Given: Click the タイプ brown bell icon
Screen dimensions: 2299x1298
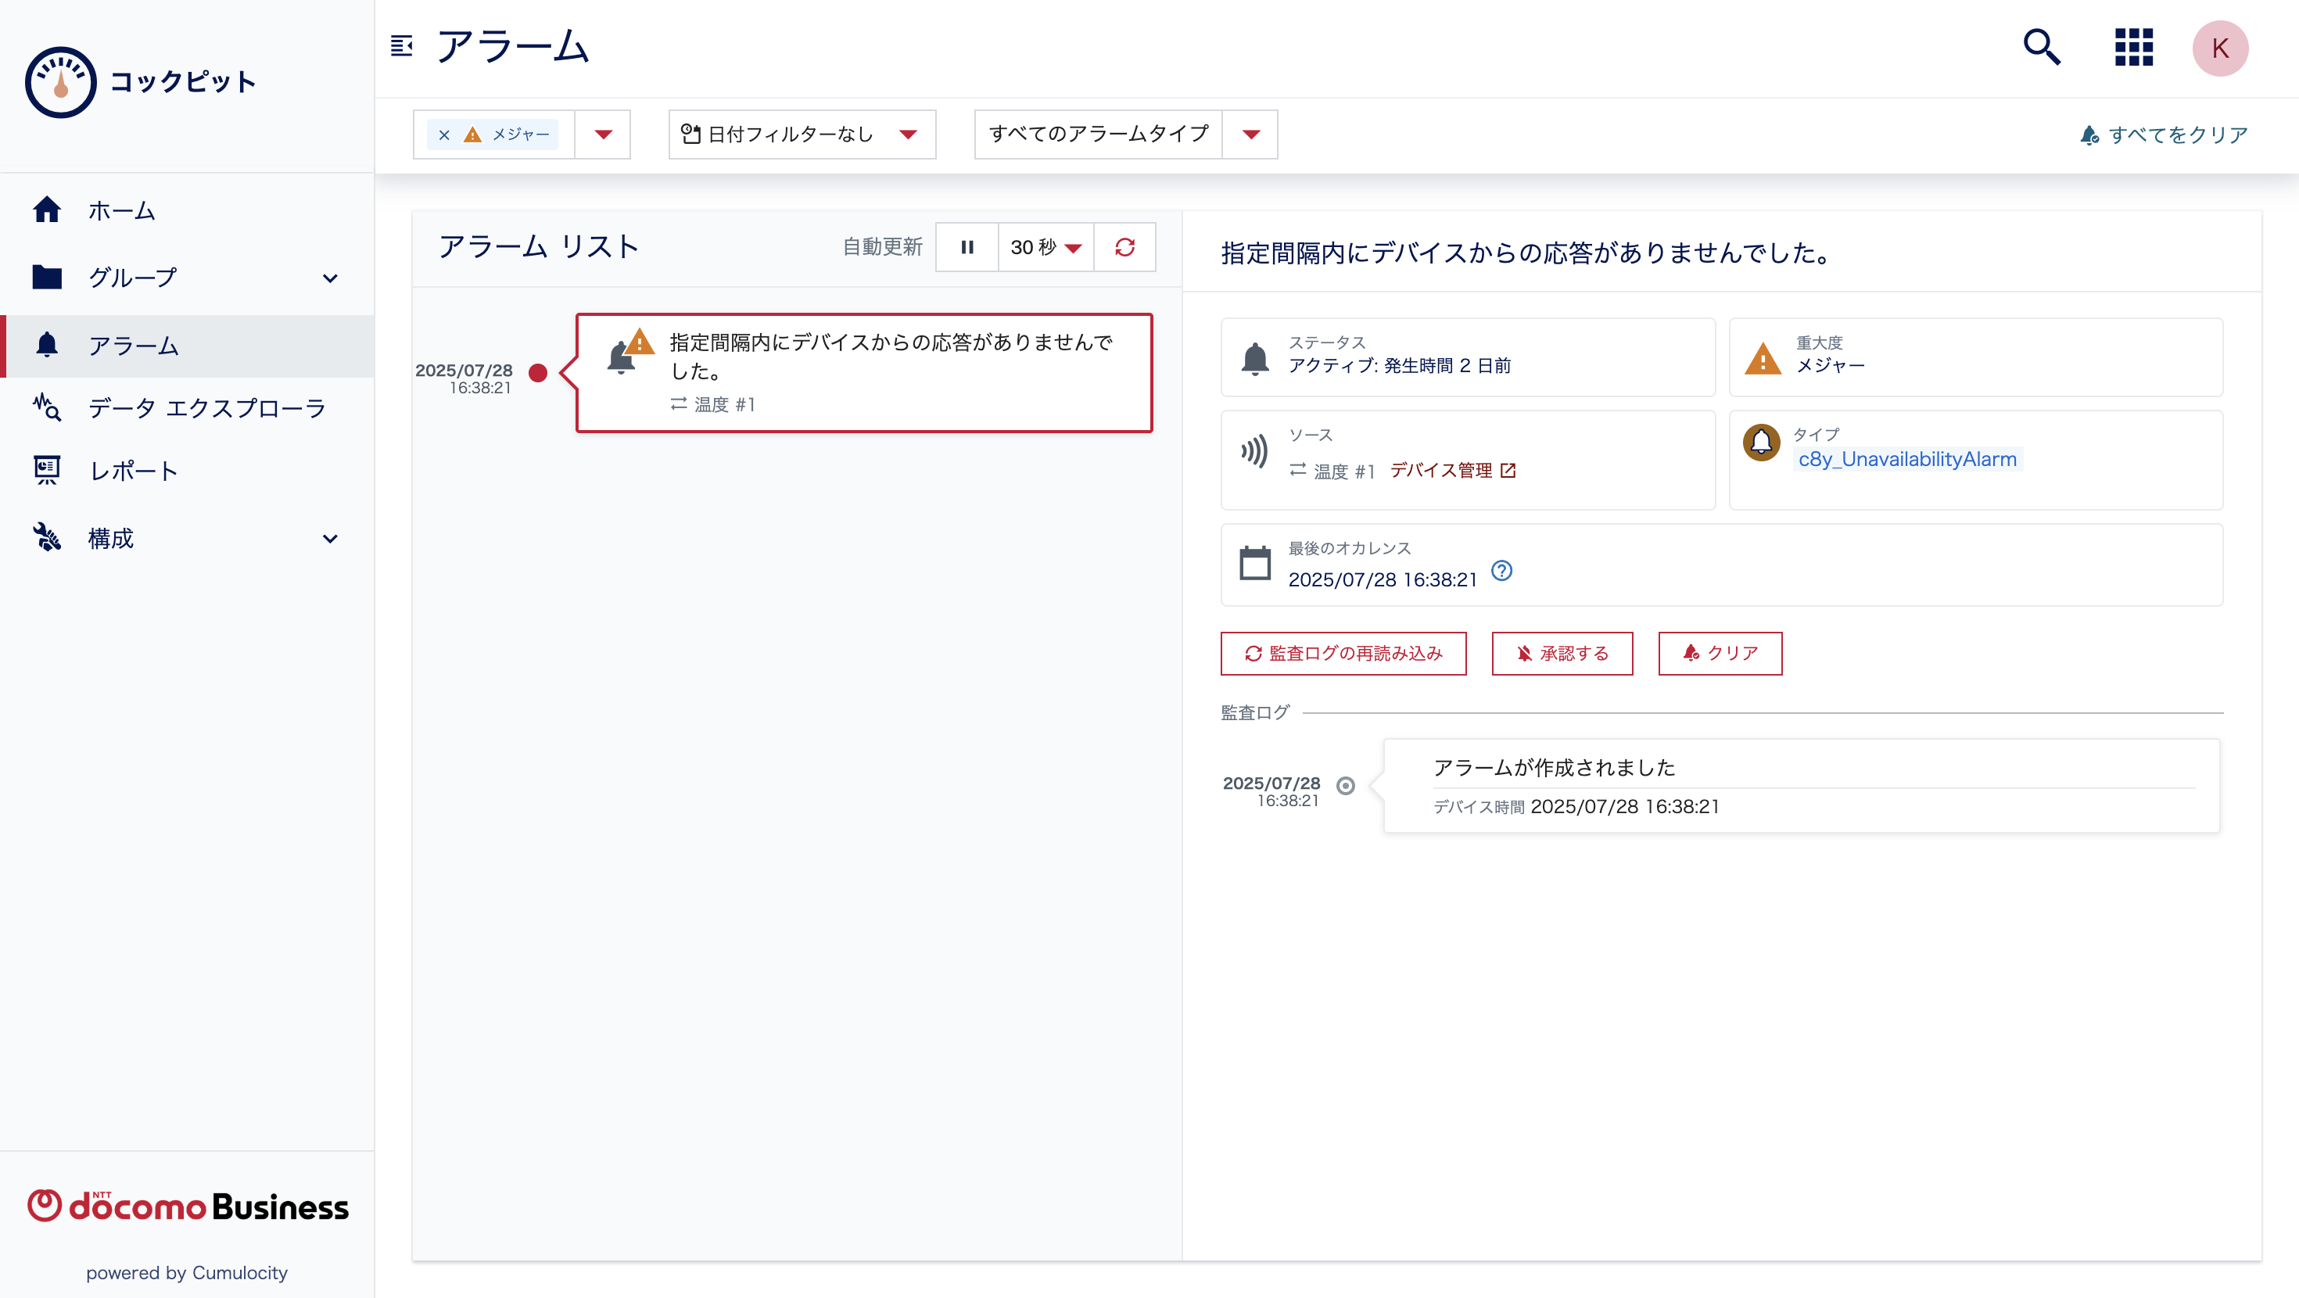Looking at the screenshot, I should (1761, 442).
